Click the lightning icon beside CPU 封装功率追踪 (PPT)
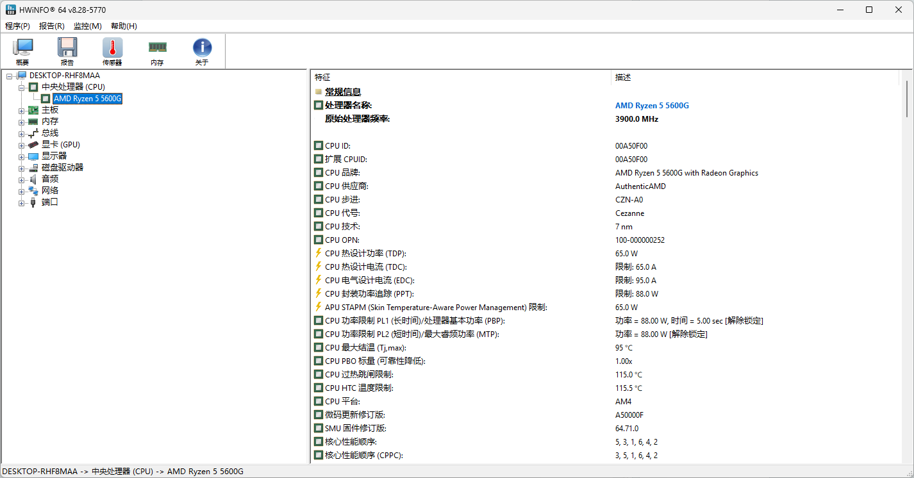This screenshot has width=914, height=478. tap(319, 293)
